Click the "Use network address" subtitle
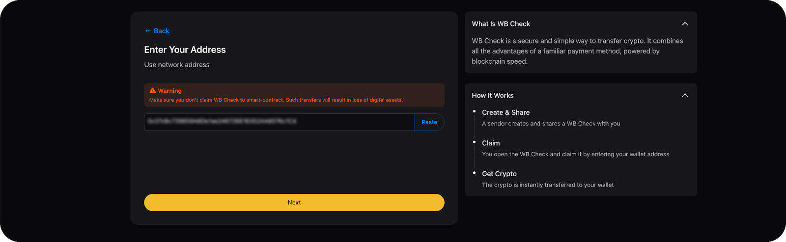The image size is (786, 242). pos(177,65)
